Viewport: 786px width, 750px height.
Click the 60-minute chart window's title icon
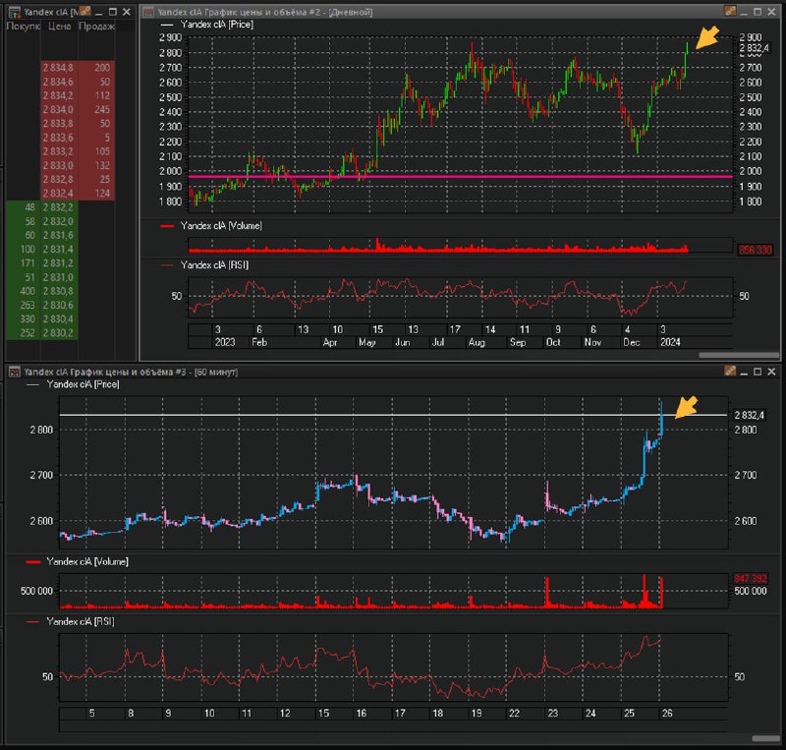[x=15, y=372]
